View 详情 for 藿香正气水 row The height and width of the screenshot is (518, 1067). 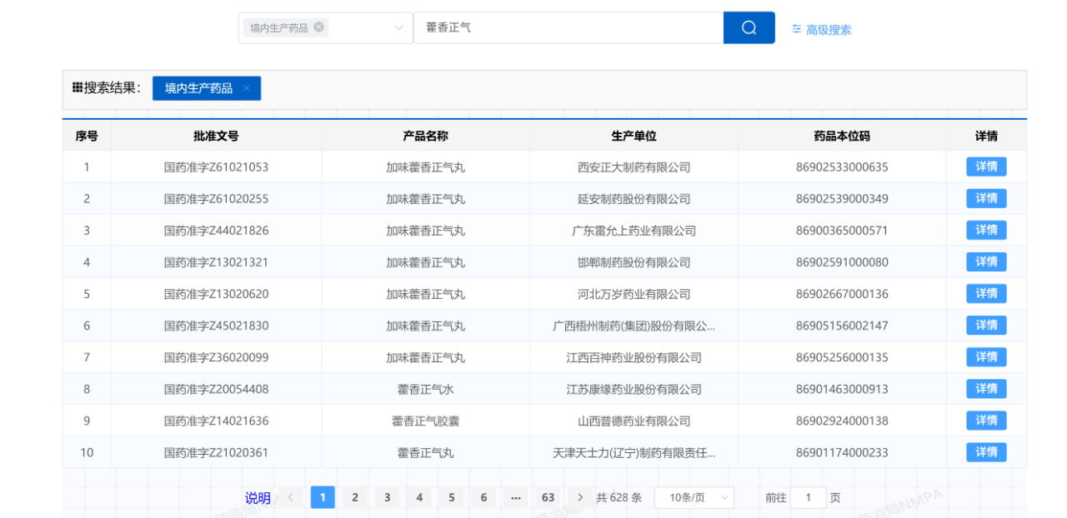[985, 389]
